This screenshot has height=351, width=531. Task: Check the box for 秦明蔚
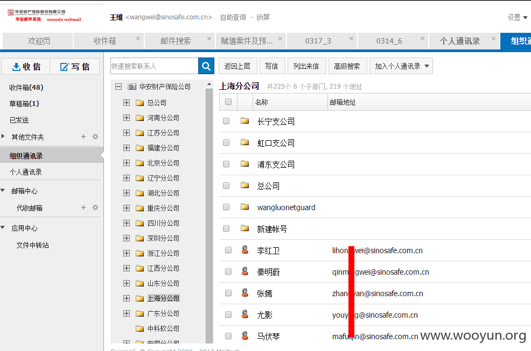click(228, 271)
